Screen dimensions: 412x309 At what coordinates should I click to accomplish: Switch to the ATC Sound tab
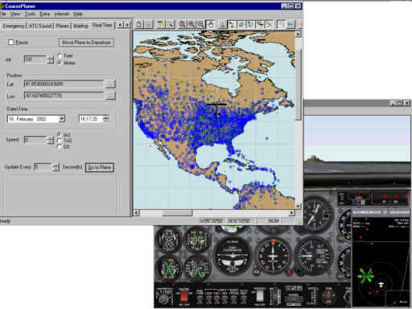40,26
